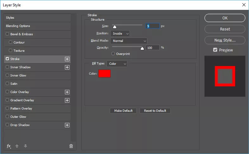Viewport: 249px width, 154px height.
Task: Enable the Pattern Overlay checkbox
Action: 7,108
